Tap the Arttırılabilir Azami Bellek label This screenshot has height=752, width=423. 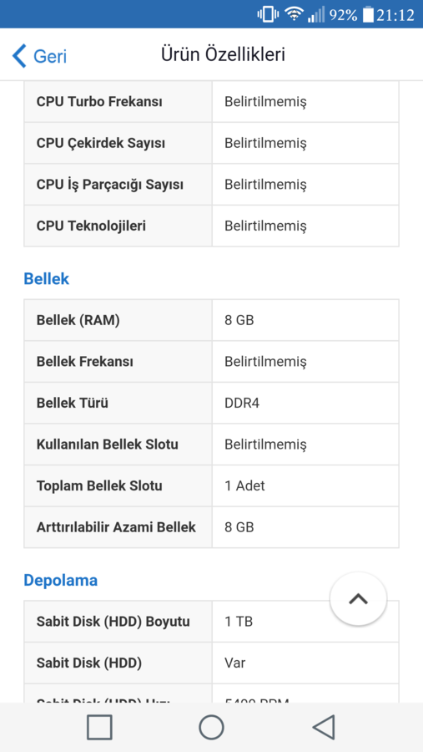click(116, 527)
